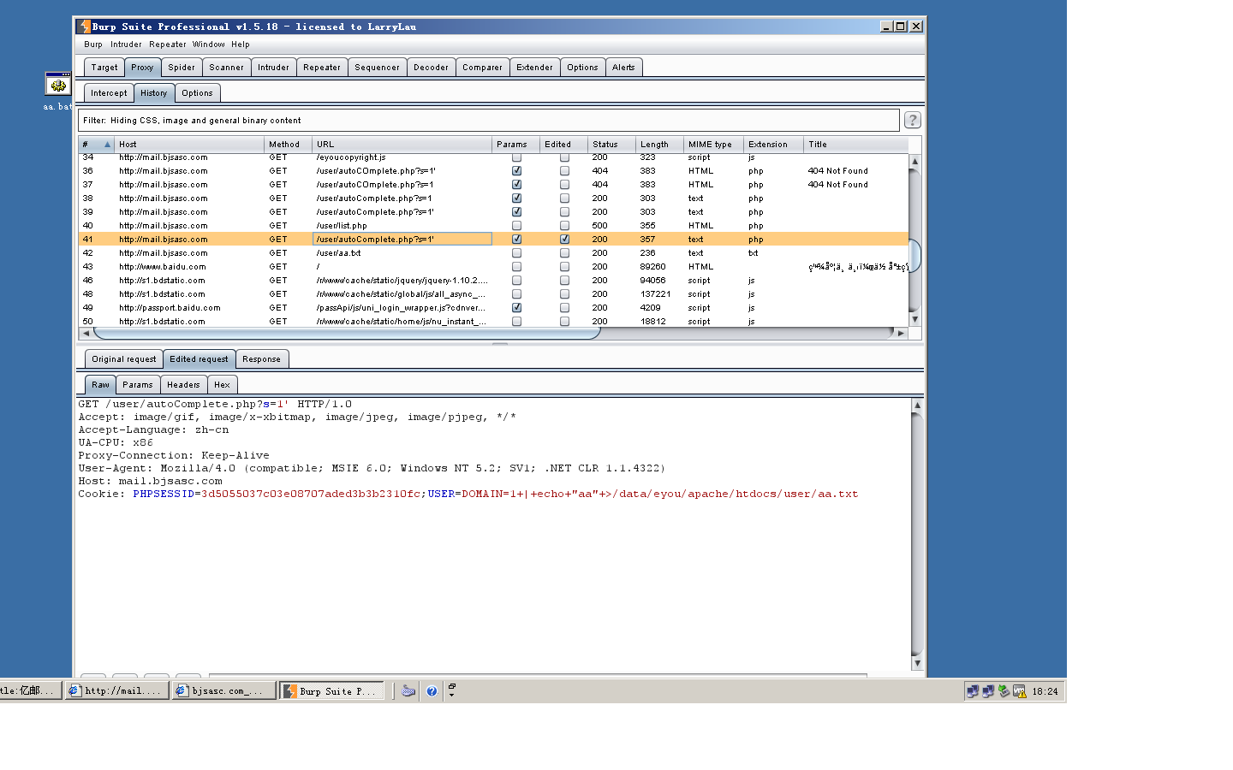The width and height of the screenshot is (1233, 770).
Task: Click the first network monitor tray icon
Action: tap(973, 691)
